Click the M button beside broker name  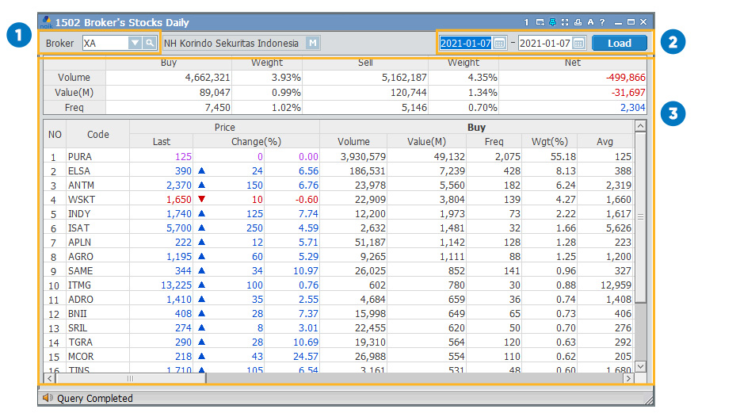tap(313, 44)
